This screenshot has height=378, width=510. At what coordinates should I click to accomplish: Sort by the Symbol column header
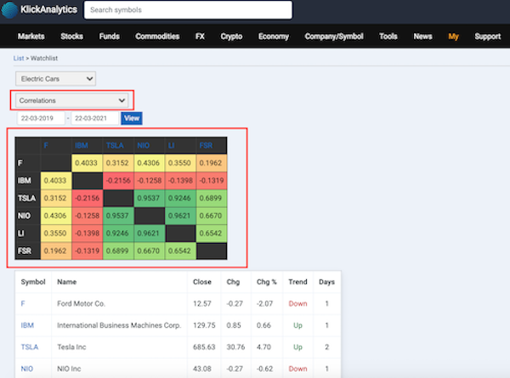[x=33, y=282]
